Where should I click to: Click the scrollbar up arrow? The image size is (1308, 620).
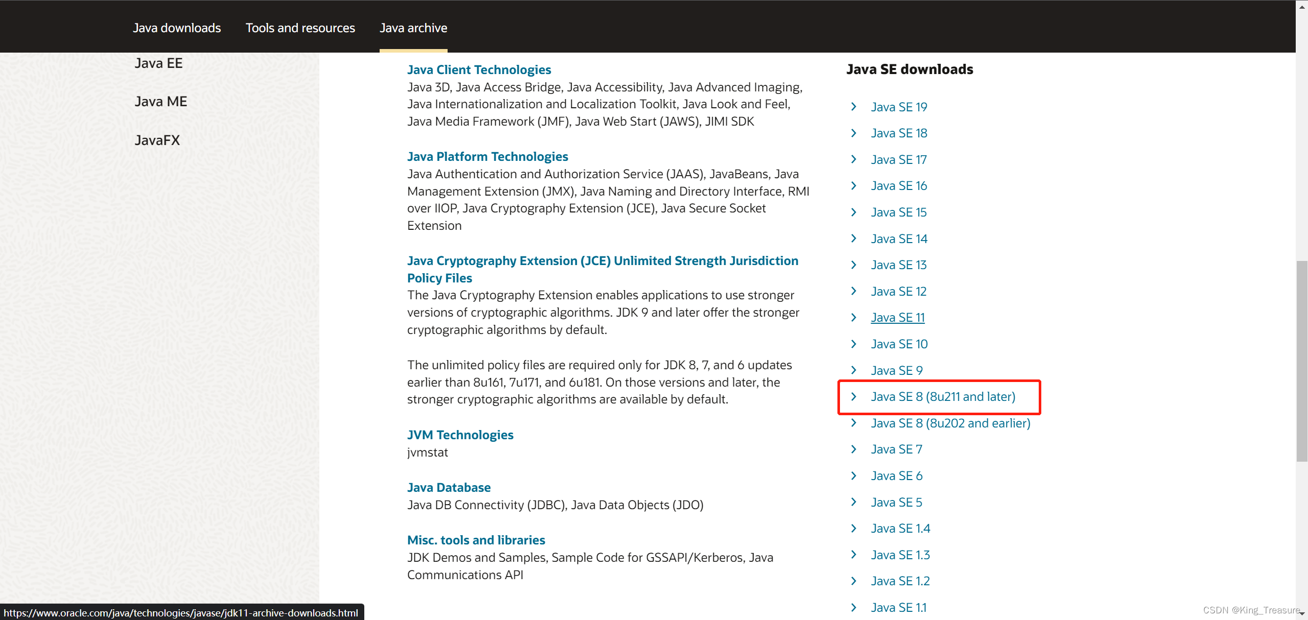(1302, 6)
